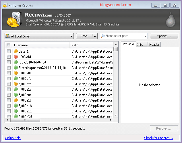Click the orange status icon beside data_1

(16, 51)
